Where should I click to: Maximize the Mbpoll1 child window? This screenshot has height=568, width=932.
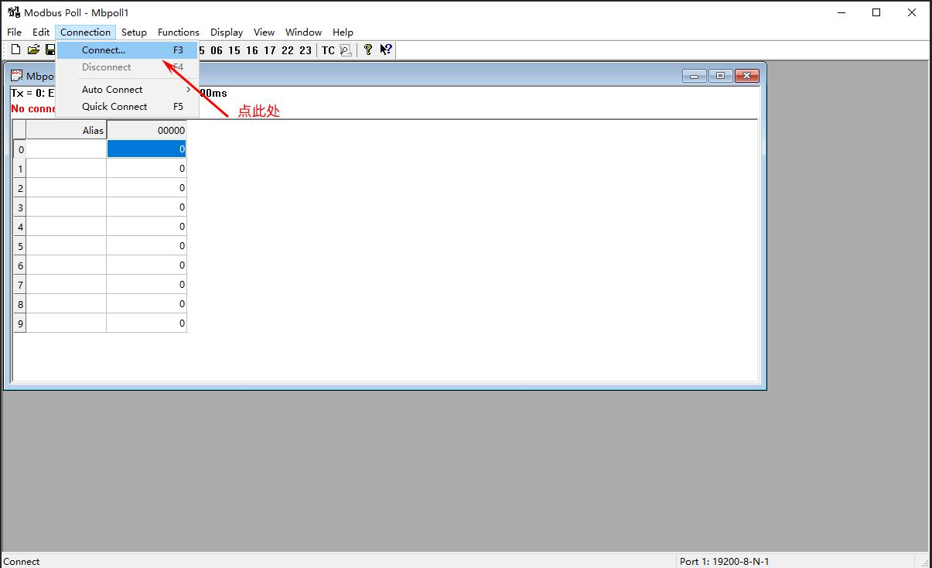(720, 75)
